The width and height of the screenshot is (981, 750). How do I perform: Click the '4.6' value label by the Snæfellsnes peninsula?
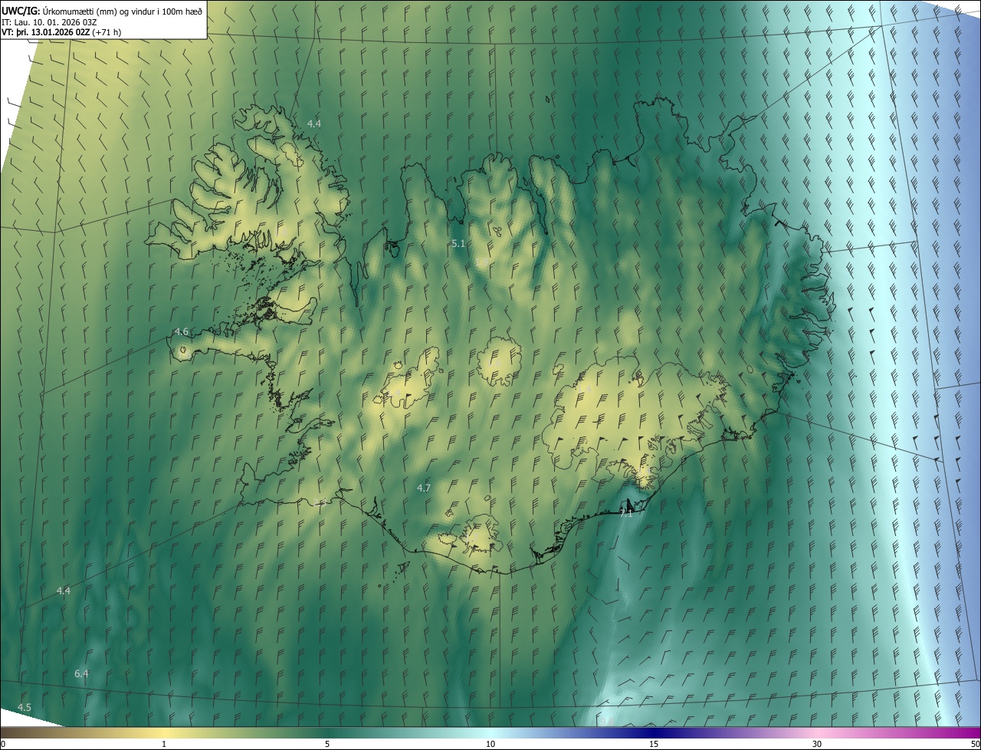[x=181, y=332]
